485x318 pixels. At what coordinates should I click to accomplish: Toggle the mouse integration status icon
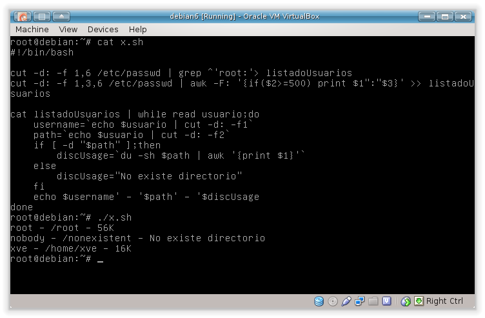pyautogui.click(x=406, y=301)
